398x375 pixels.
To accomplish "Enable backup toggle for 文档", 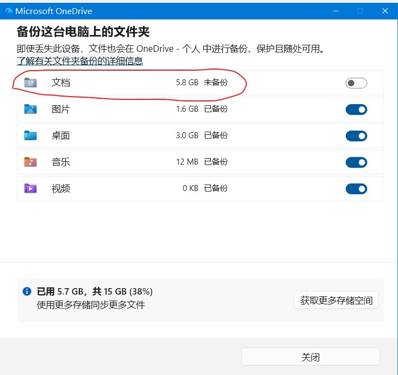I will [x=356, y=83].
